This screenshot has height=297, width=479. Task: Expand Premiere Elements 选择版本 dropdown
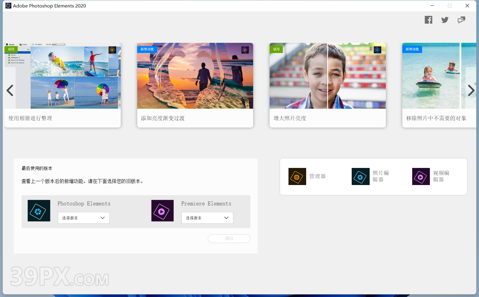coord(207,218)
